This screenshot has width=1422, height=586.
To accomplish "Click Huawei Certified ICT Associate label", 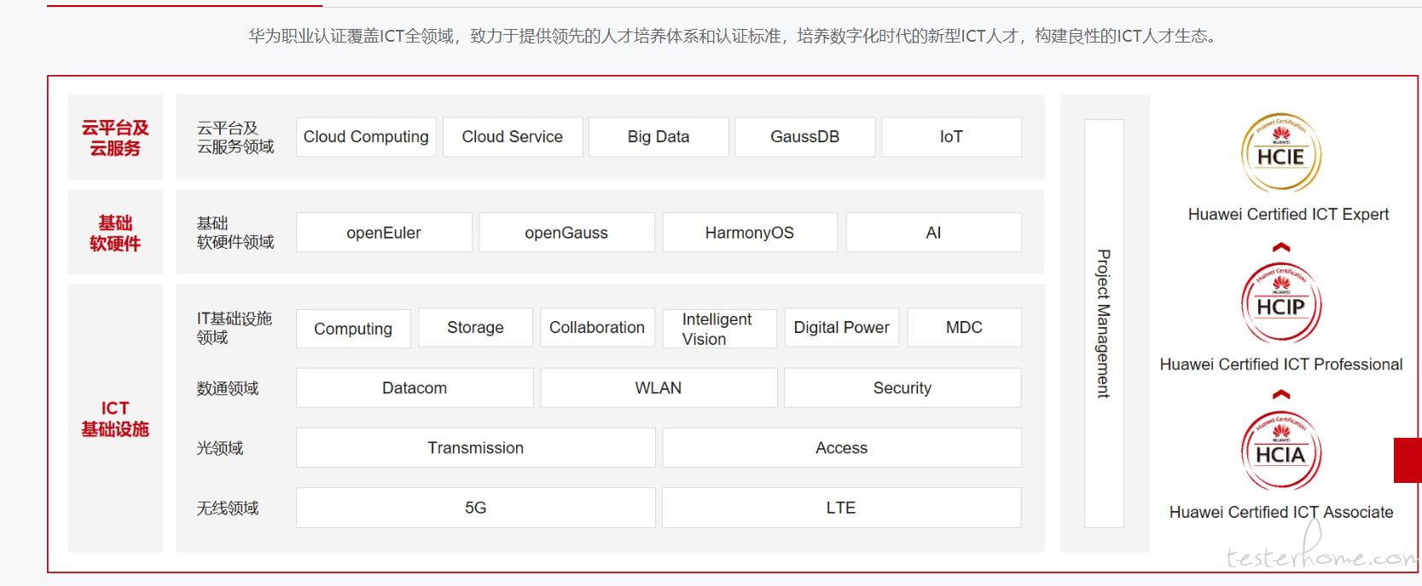I will click(1281, 512).
